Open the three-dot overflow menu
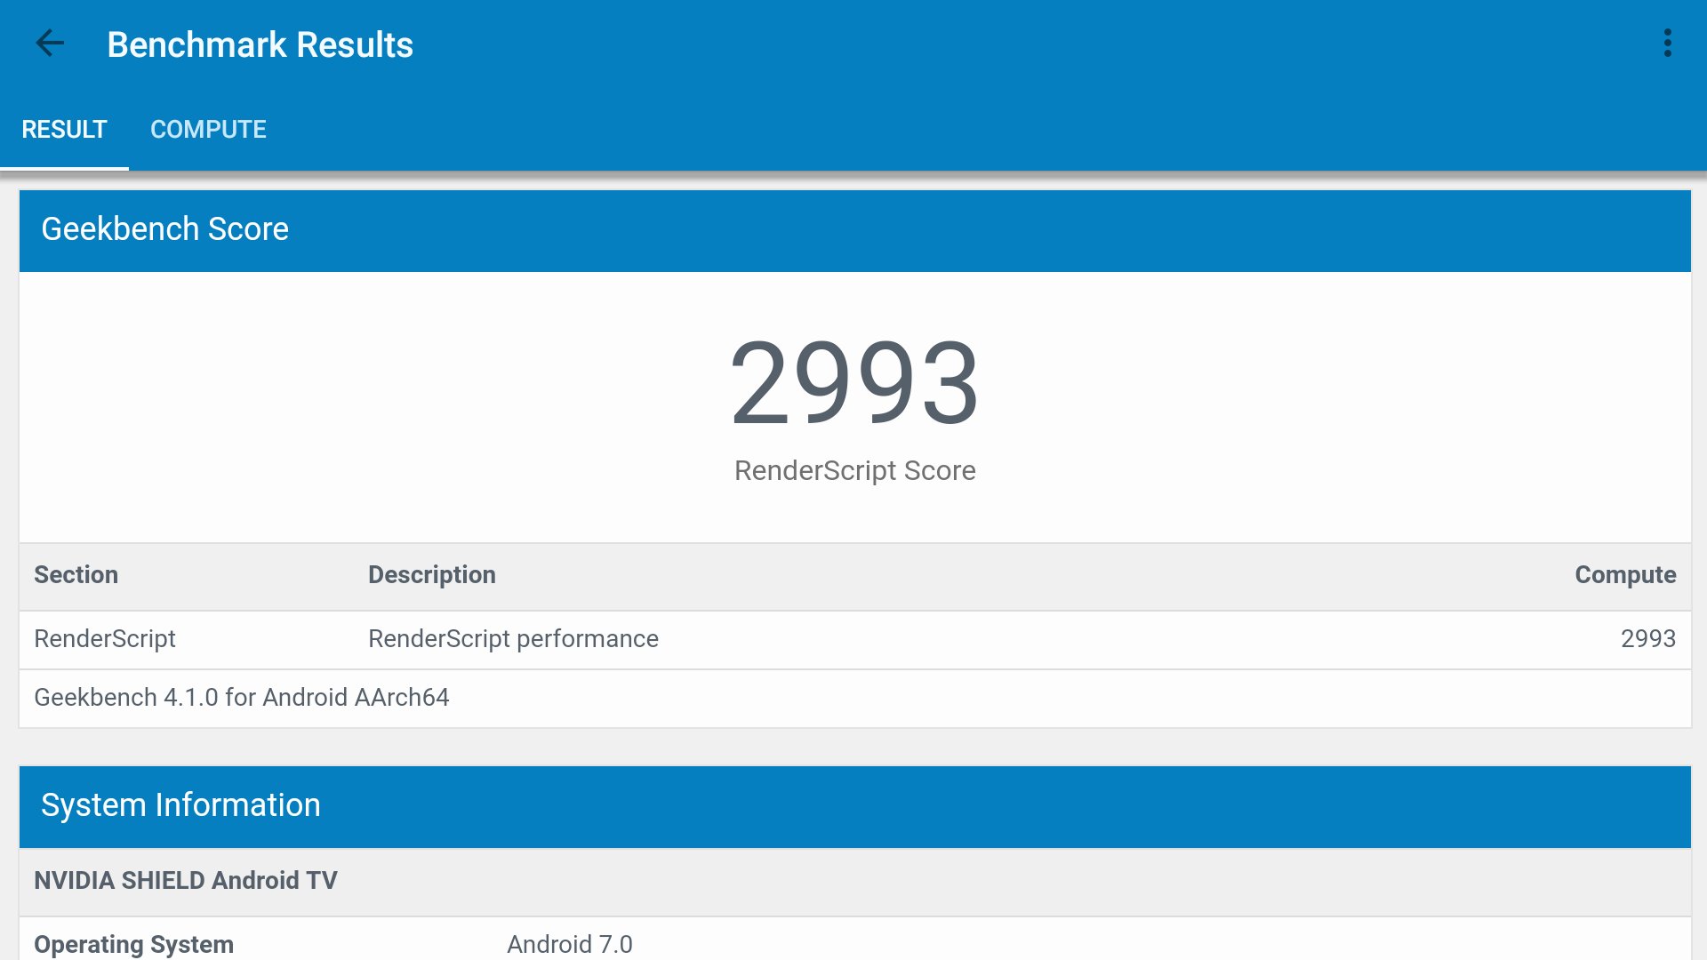 tap(1668, 43)
